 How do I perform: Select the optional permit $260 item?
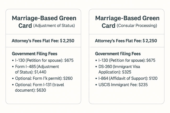point(44,78)
